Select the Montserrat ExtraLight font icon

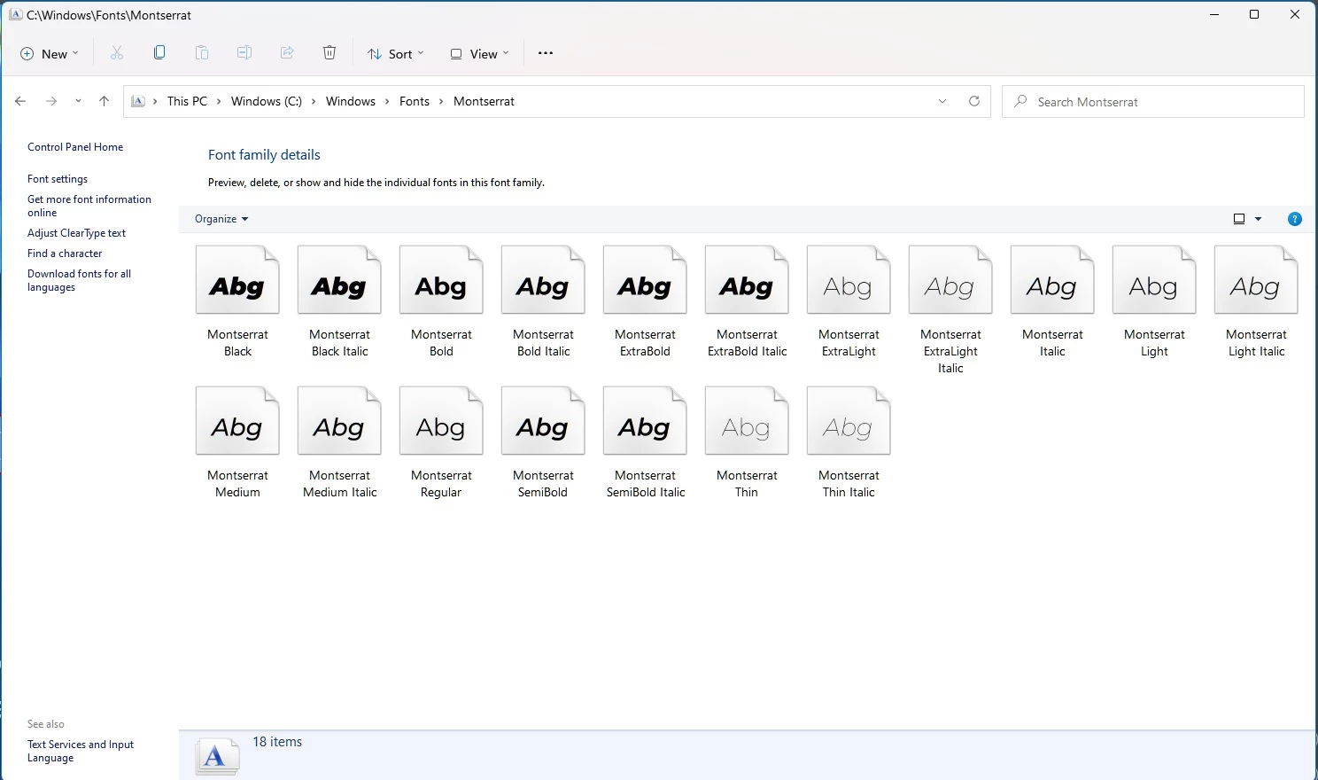[x=849, y=280]
